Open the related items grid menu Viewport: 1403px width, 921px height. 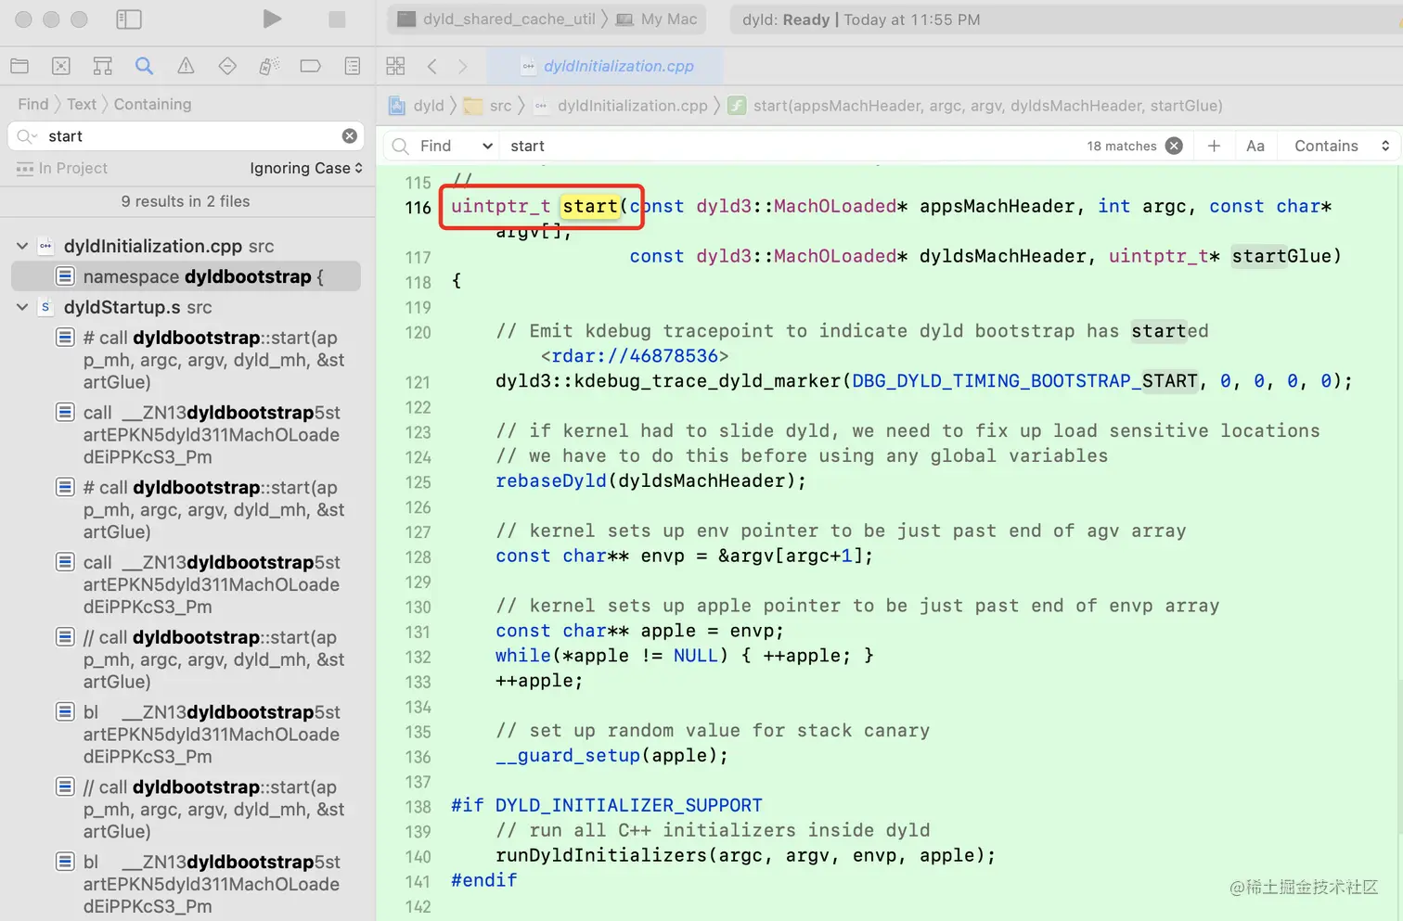point(396,66)
